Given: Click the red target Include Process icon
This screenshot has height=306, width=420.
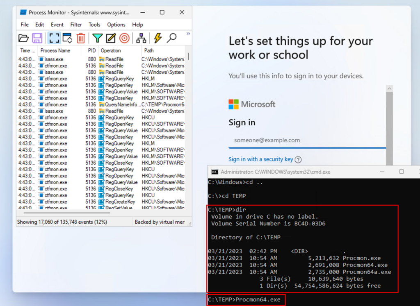Looking at the screenshot, I should click(124, 39).
